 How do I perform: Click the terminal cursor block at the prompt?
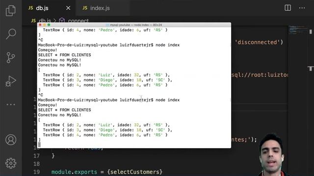coord(39,145)
